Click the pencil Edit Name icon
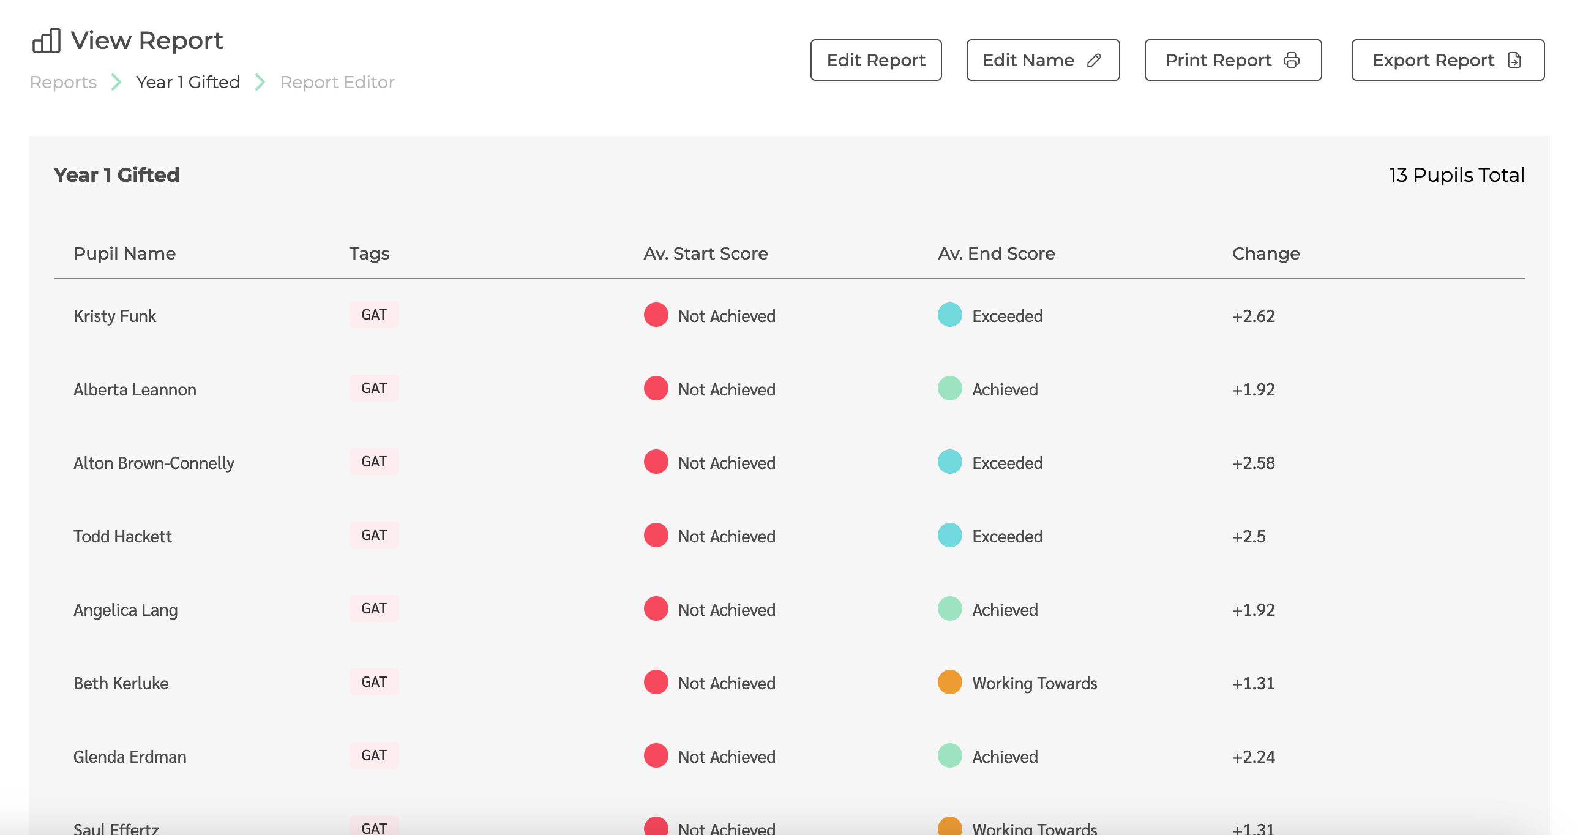1583x835 pixels. pyautogui.click(x=1095, y=59)
